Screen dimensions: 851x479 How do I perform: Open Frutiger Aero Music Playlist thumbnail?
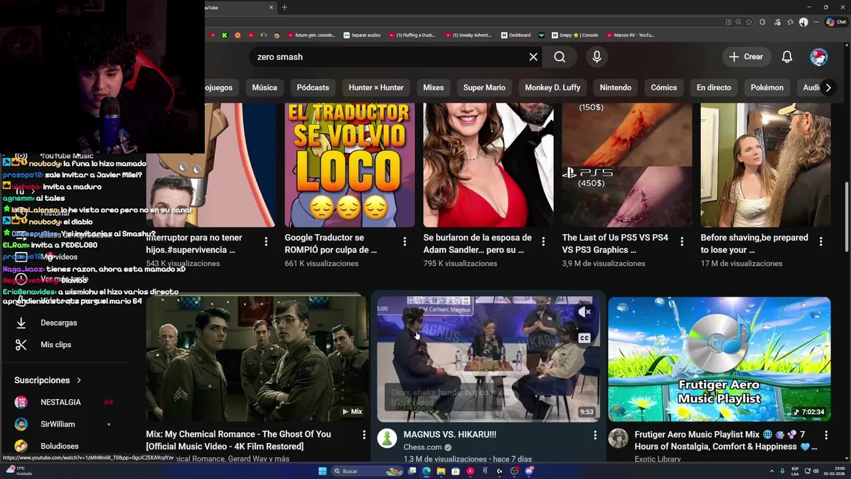pyautogui.click(x=719, y=359)
